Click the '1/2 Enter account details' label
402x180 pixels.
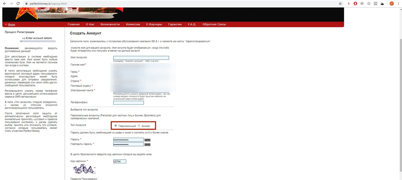[x=37, y=38]
